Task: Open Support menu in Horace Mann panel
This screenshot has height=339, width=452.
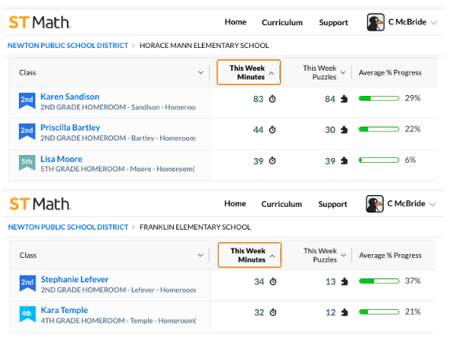Action: pyautogui.click(x=333, y=22)
